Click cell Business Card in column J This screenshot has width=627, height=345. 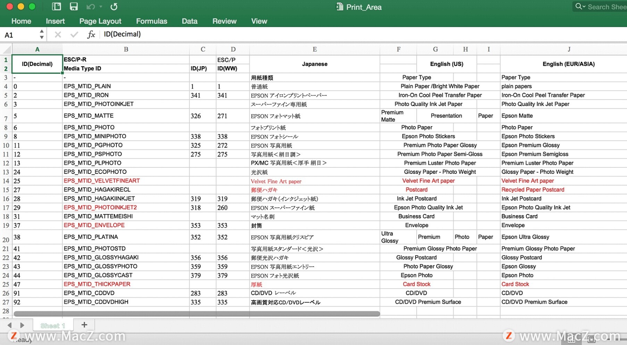563,216
